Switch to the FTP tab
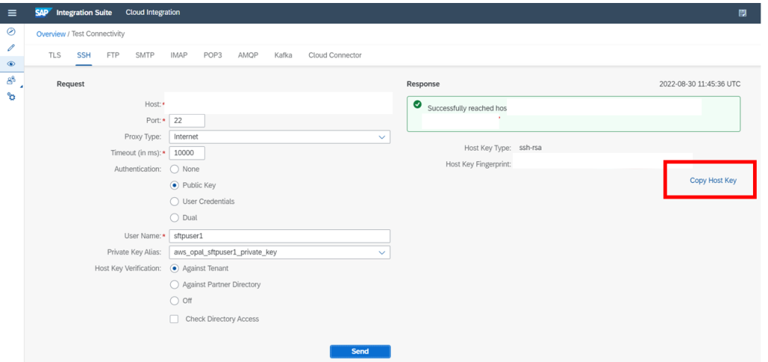This screenshot has width=768, height=362. (x=113, y=55)
